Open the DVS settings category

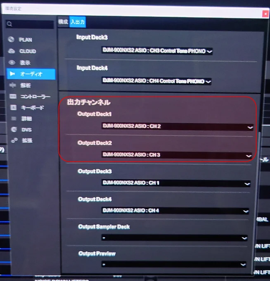click(x=26, y=130)
